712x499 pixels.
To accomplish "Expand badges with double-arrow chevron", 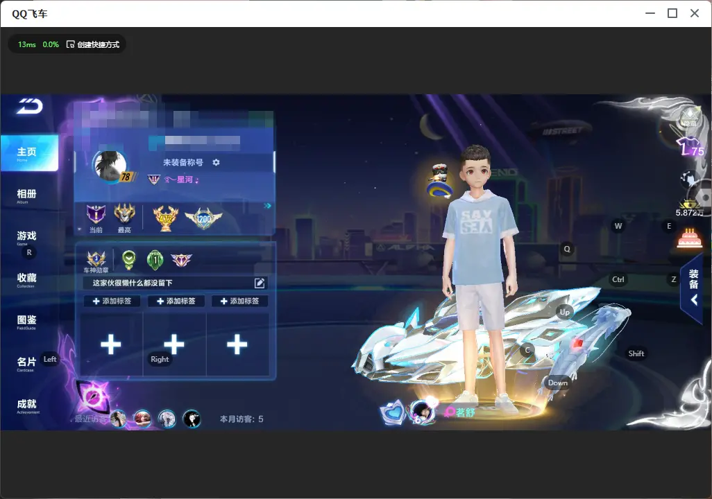I will click(267, 206).
